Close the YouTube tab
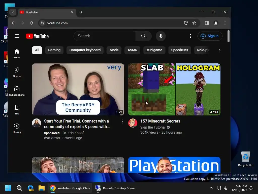The image size is (258, 194). pyautogui.click(x=72, y=12)
